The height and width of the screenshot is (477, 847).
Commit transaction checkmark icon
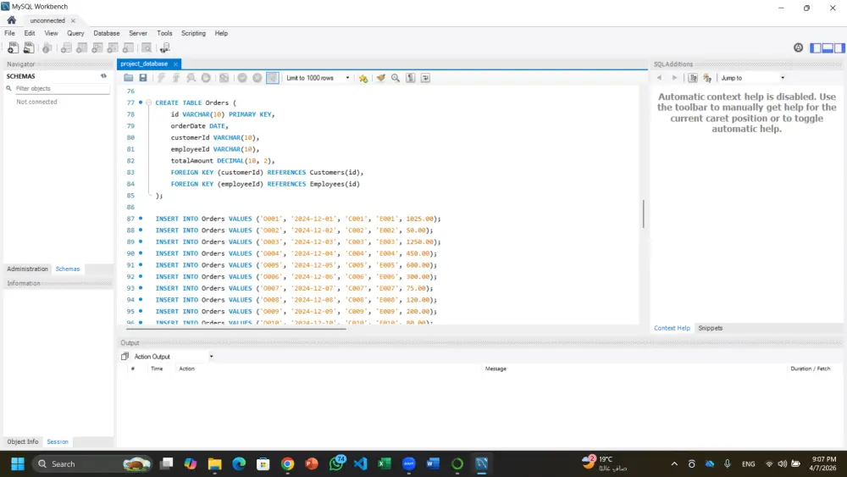click(x=242, y=78)
